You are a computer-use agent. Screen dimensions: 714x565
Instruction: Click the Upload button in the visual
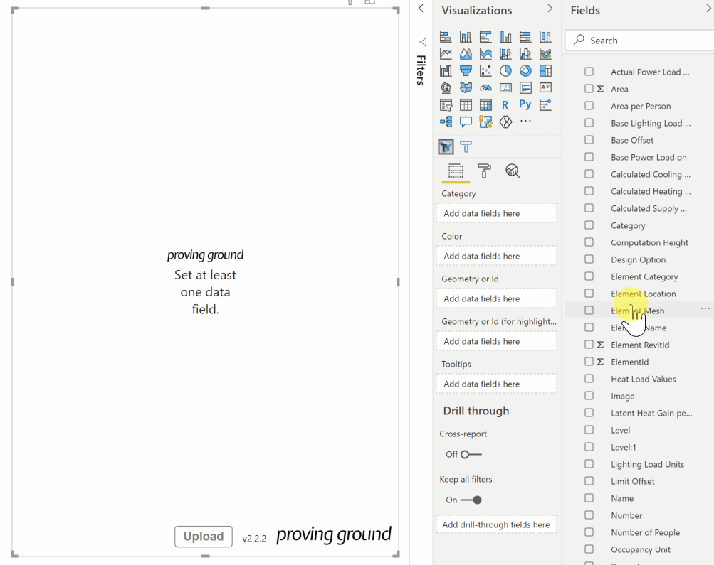(204, 537)
